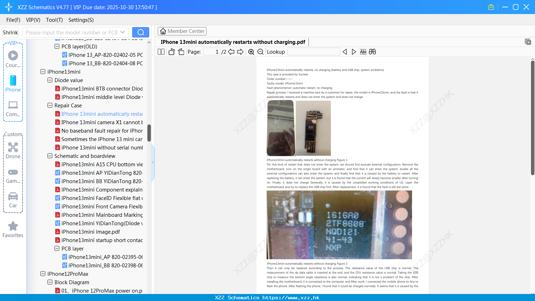Screen dimensions: 535x301
Task: Open iPhone13mini Component explain file
Action: pyautogui.click(x=99, y=189)
